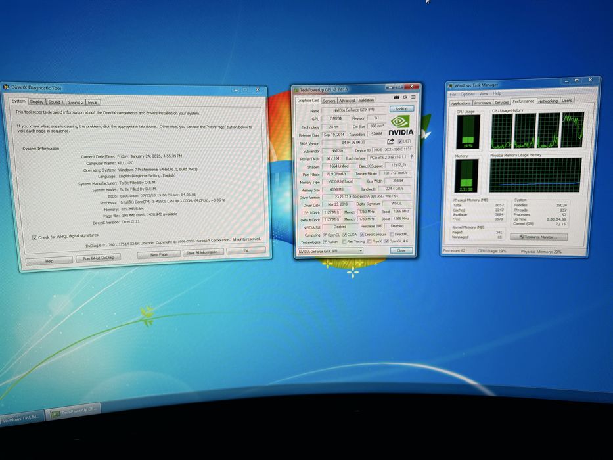The width and height of the screenshot is (613, 460).
Task: Click the Driver Version field in GPU-Z
Action: click(367, 196)
